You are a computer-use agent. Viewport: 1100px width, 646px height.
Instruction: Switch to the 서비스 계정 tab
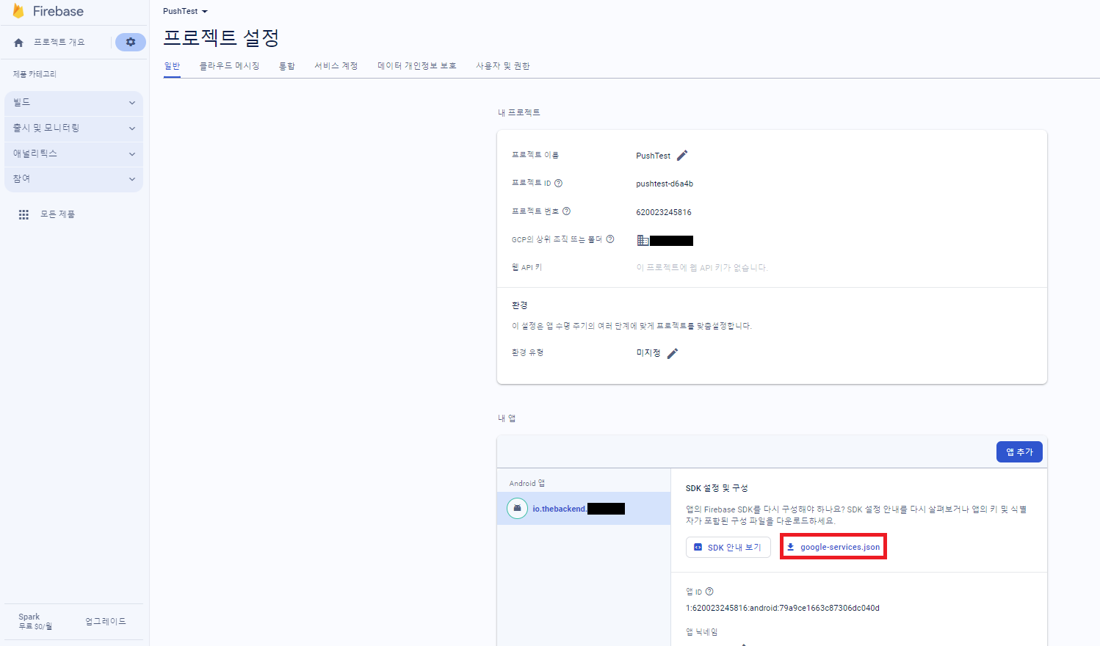tap(336, 66)
